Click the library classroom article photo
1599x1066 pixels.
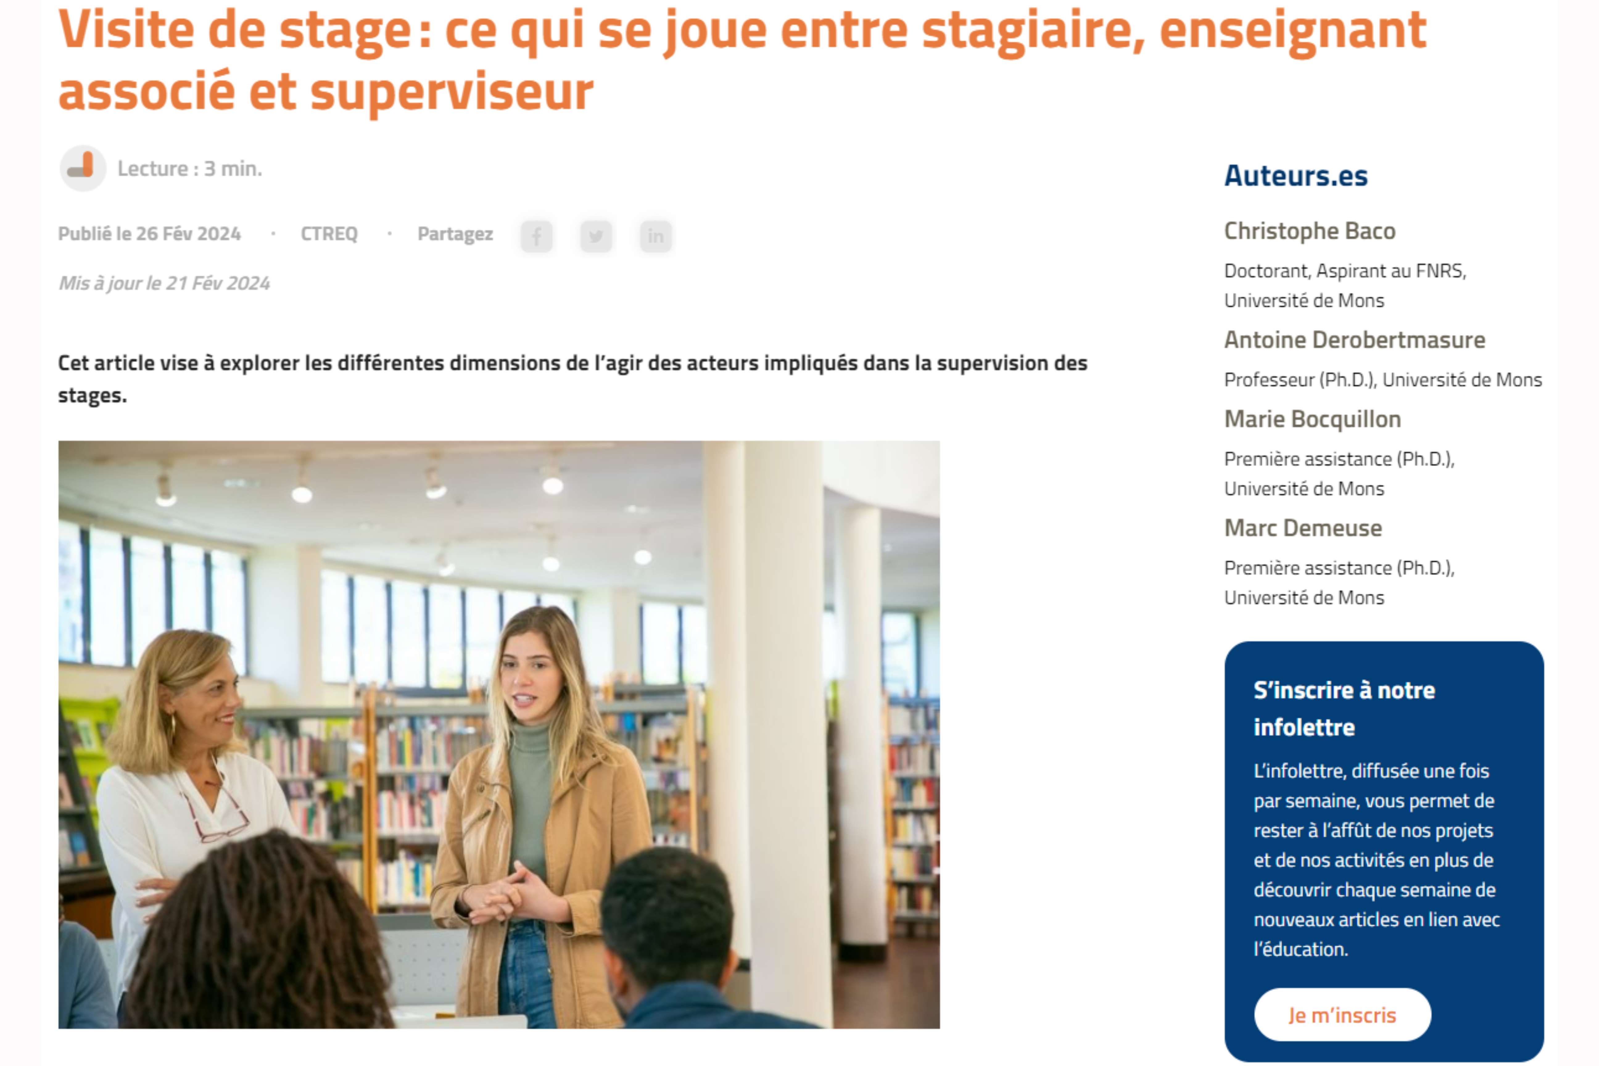tap(499, 734)
